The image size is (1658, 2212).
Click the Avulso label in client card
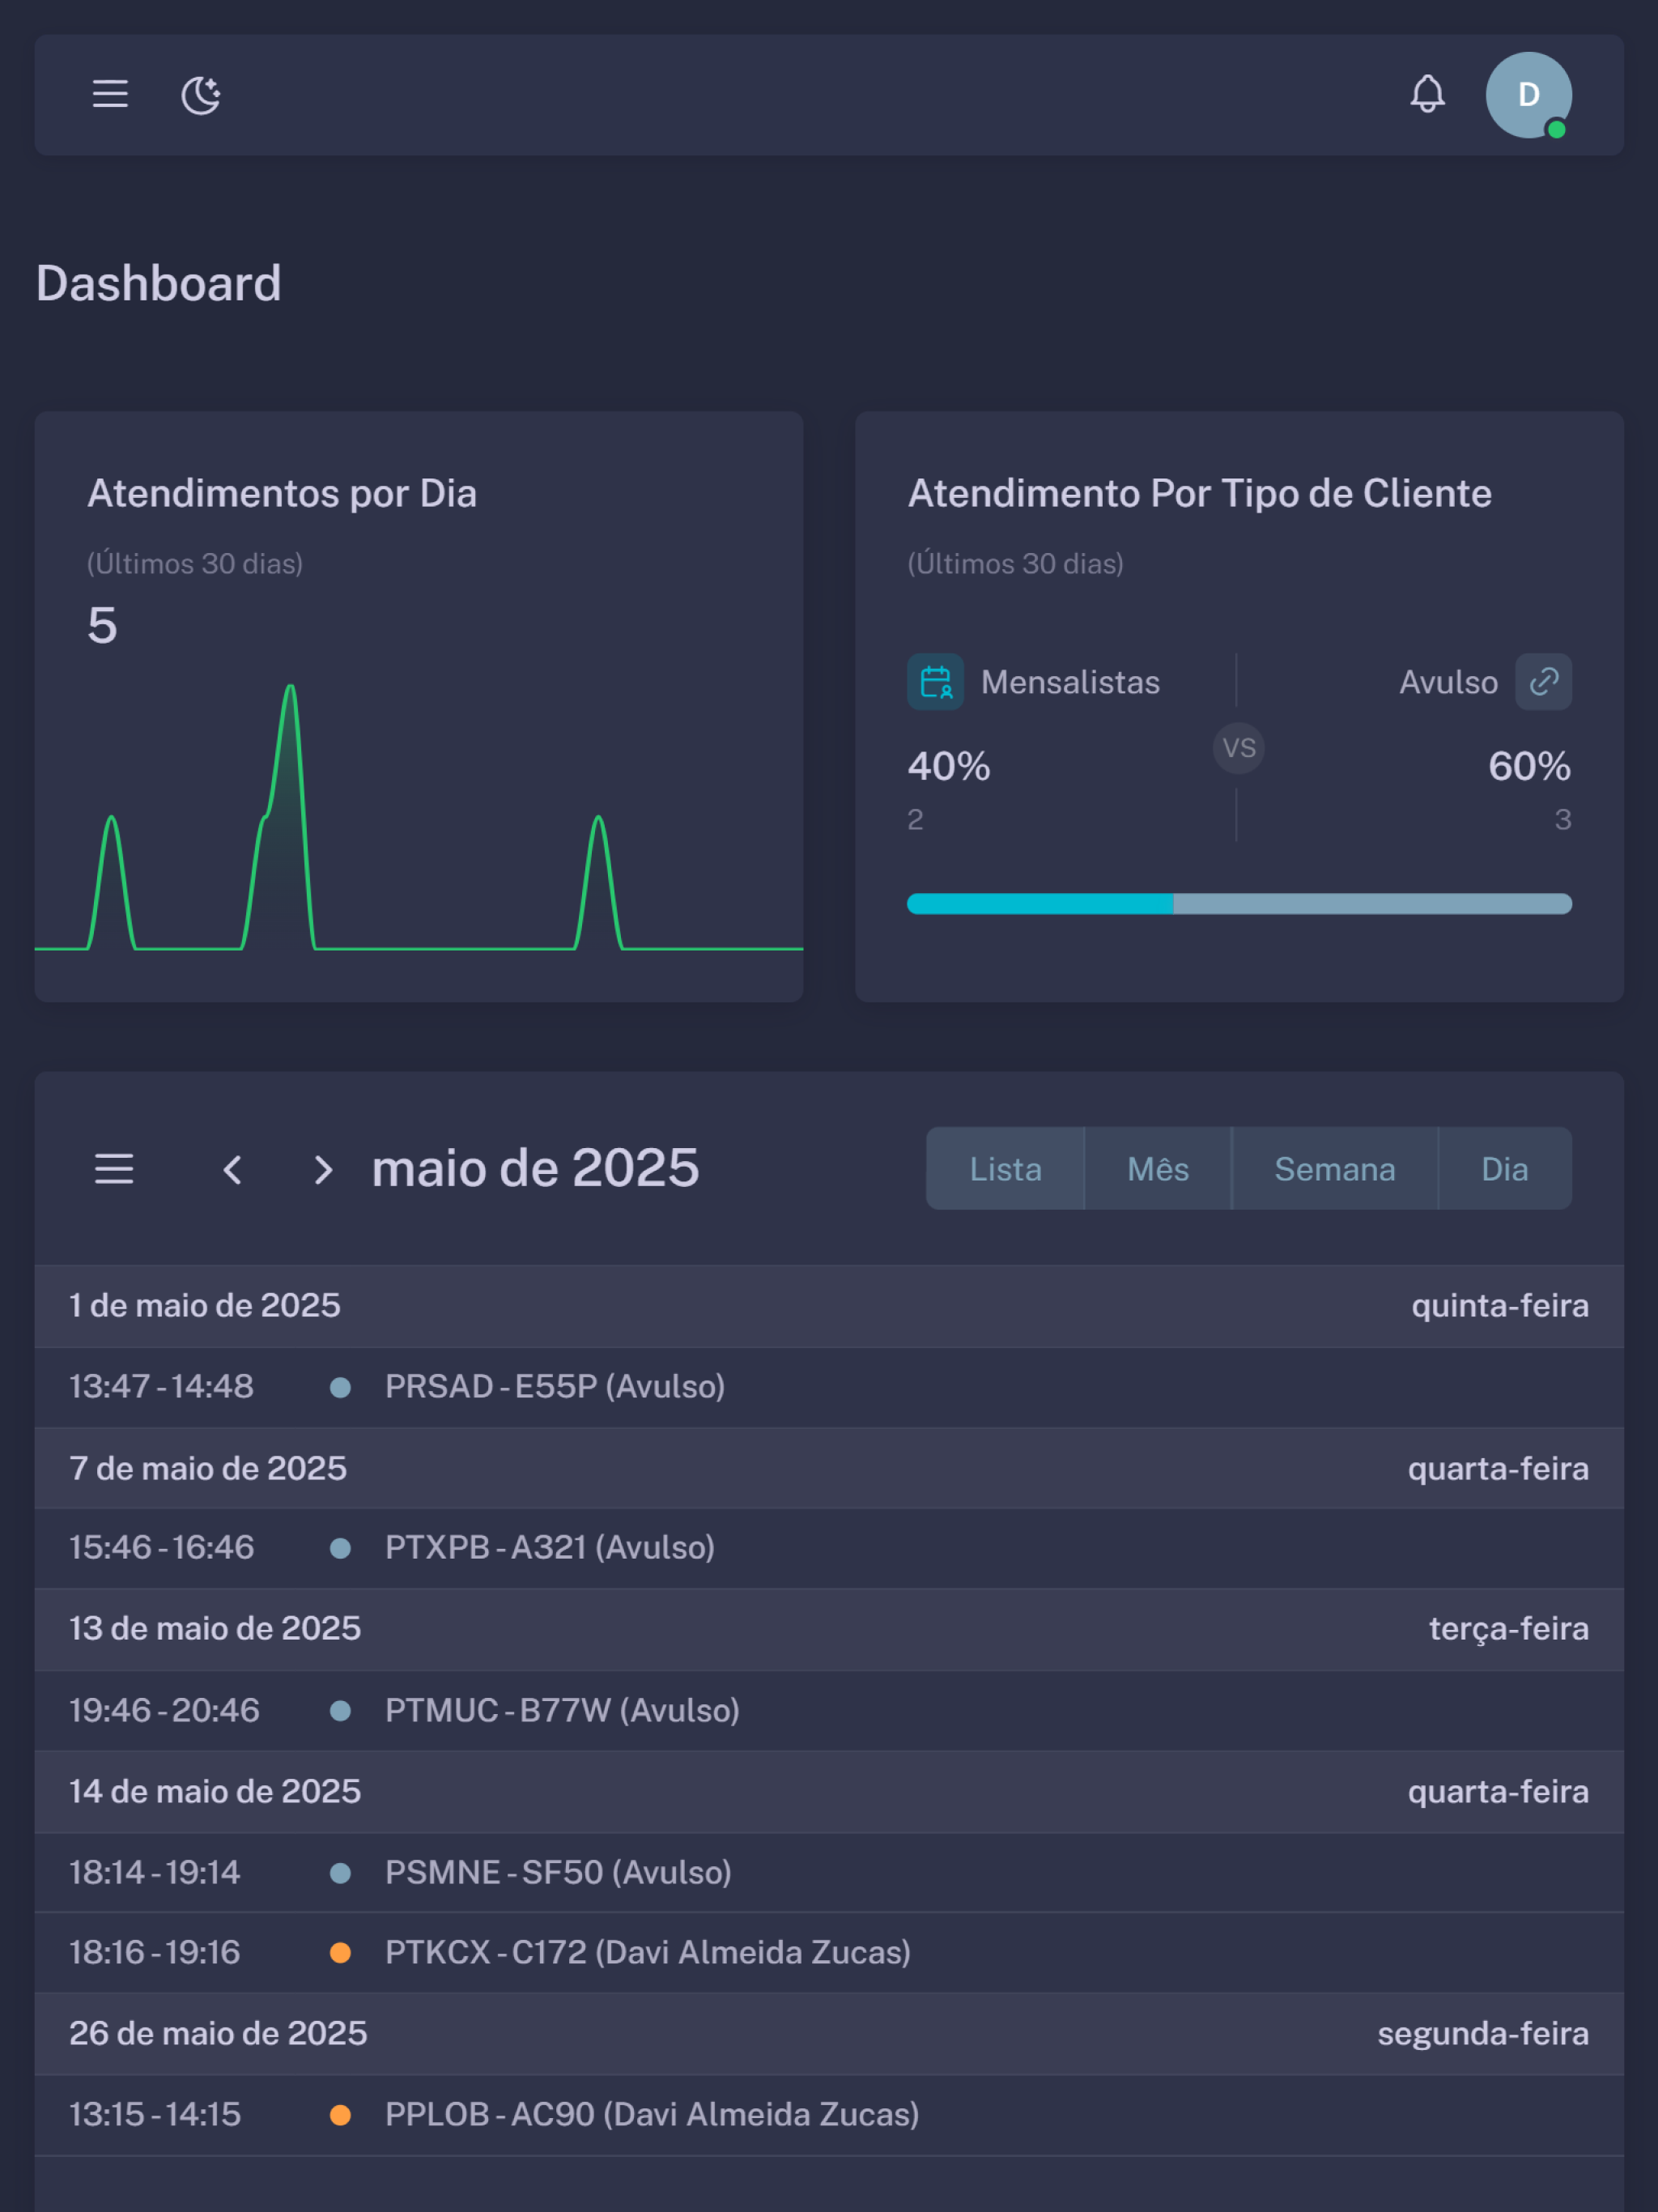tap(1448, 682)
